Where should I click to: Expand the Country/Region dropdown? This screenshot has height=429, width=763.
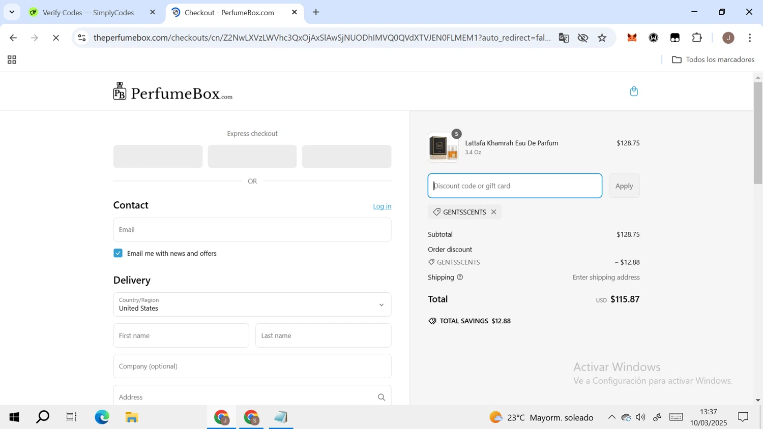[252, 304]
